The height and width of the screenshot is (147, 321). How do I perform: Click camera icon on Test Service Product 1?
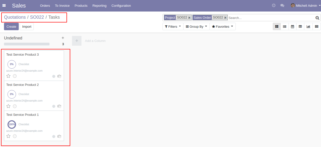click(59, 137)
